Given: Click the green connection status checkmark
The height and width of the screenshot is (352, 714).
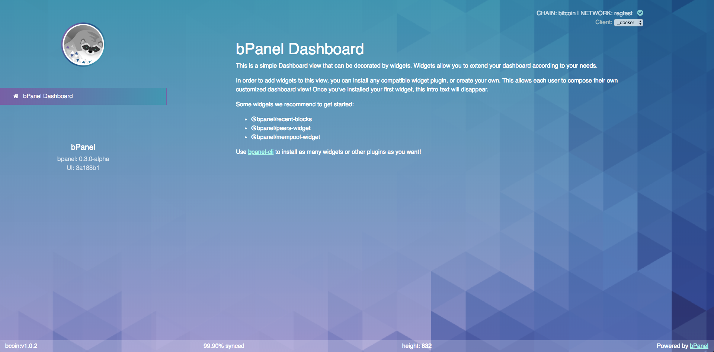Looking at the screenshot, I should [640, 13].
